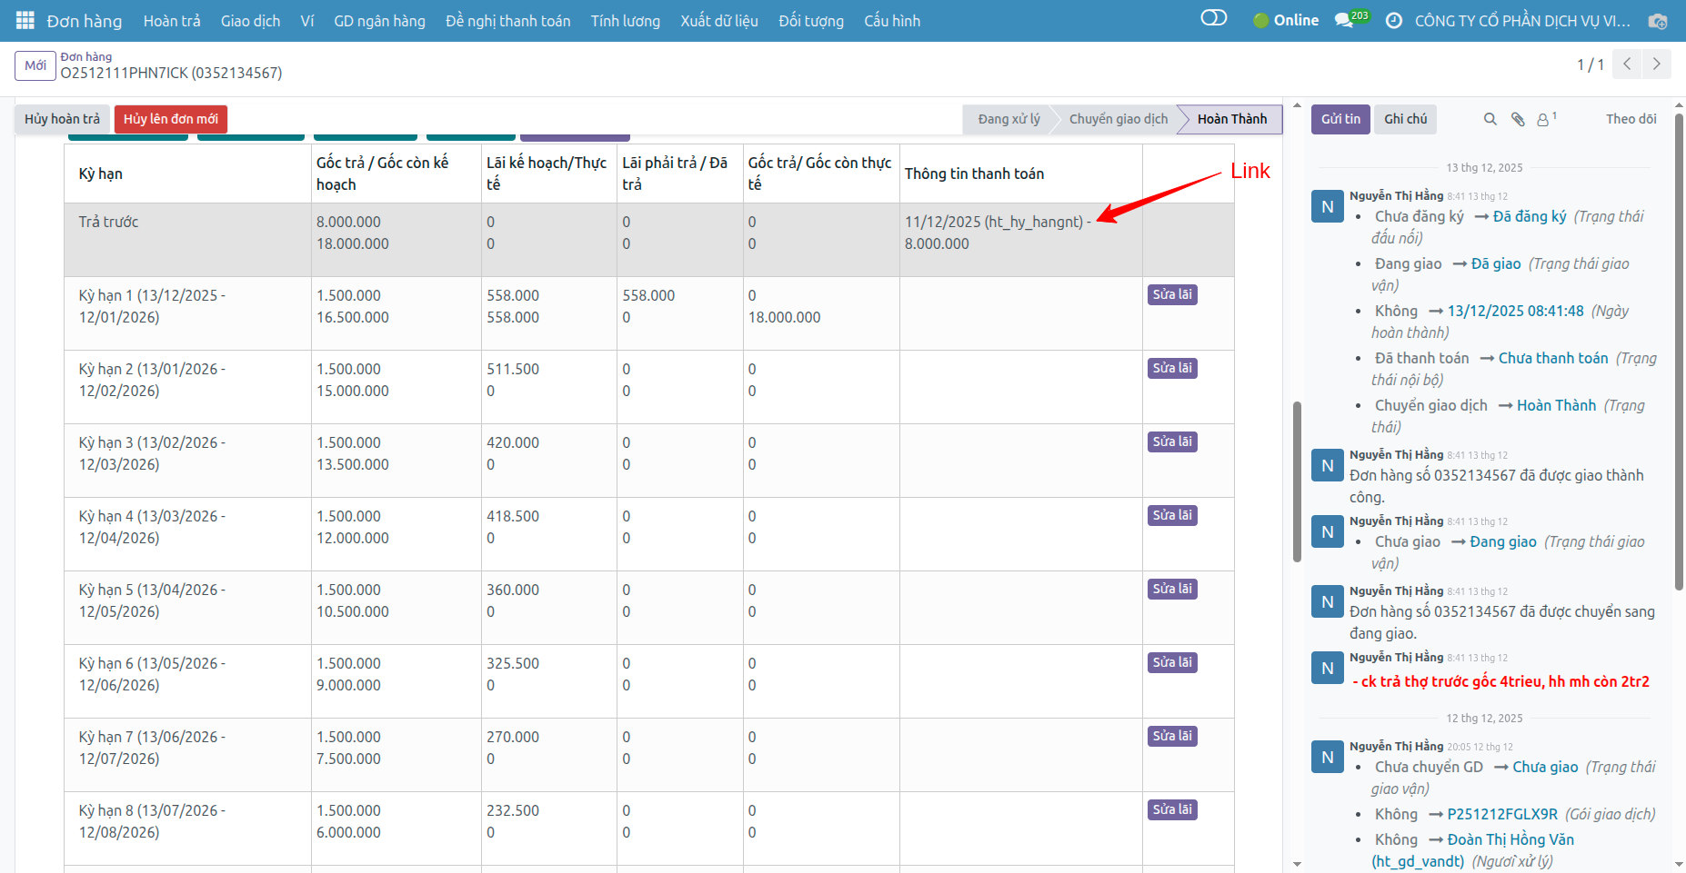The width and height of the screenshot is (1686, 873).
Task: Click the camera icon in top bar
Action: (1658, 21)
